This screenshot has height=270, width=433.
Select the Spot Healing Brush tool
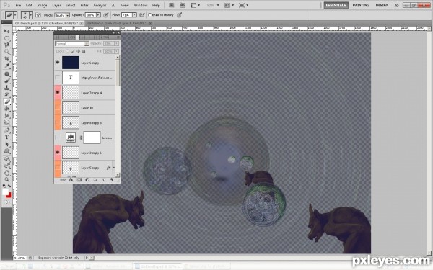click(7, 74)
